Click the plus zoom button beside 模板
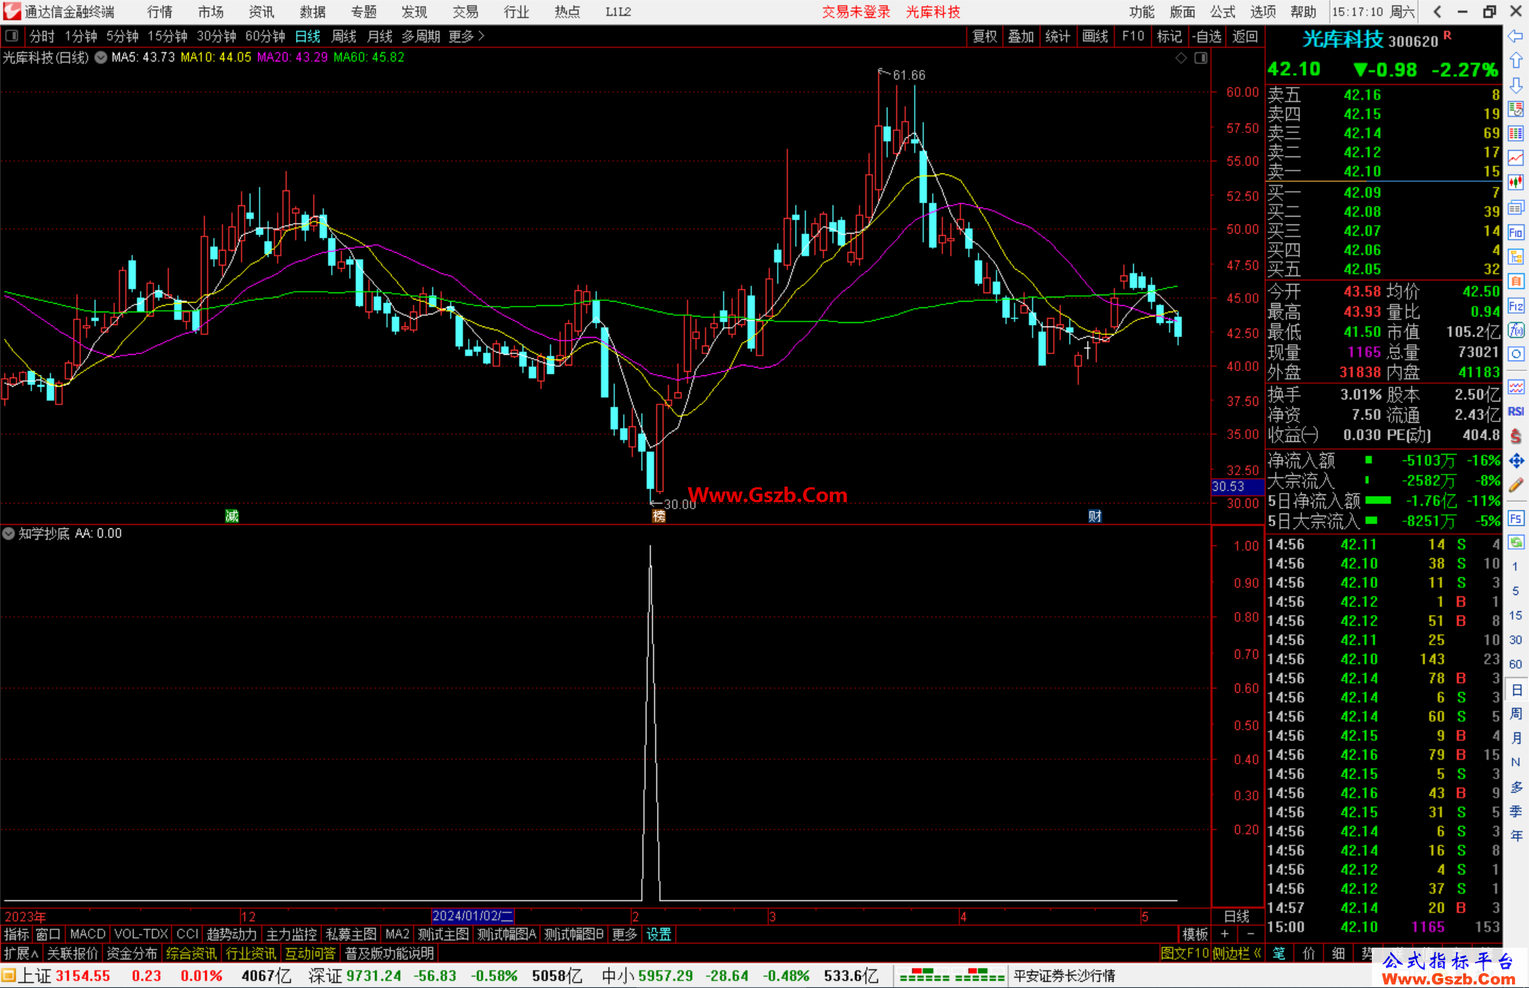 1225,934
